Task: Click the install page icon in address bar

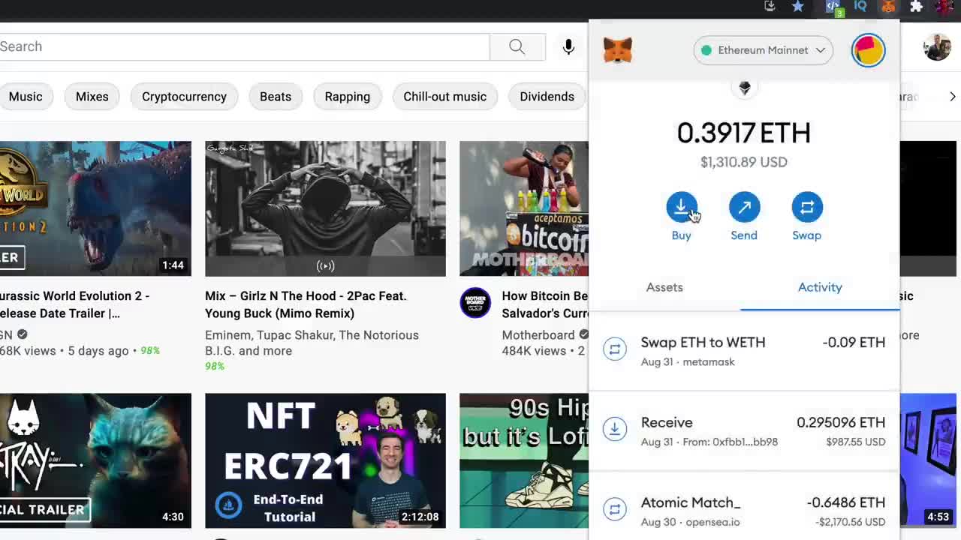Action: (770, 7)
